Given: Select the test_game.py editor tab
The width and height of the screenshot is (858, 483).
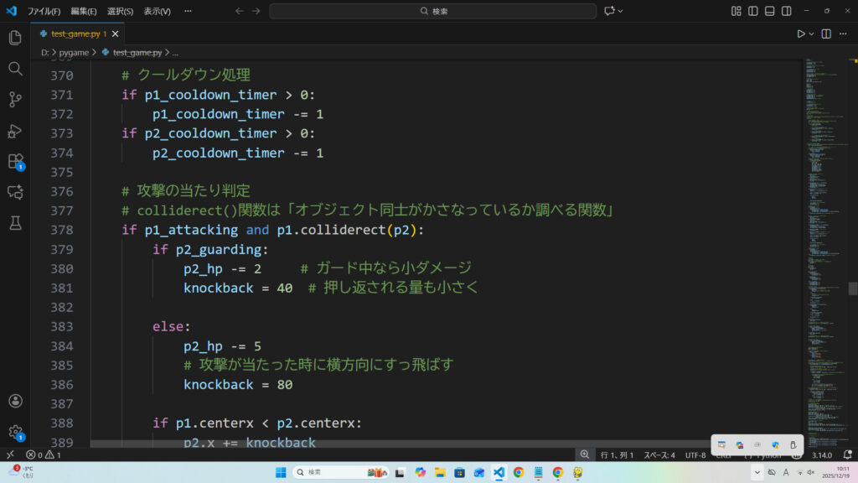Looking at the screenshot, I should pyautogui.click(x=74, y=34).
